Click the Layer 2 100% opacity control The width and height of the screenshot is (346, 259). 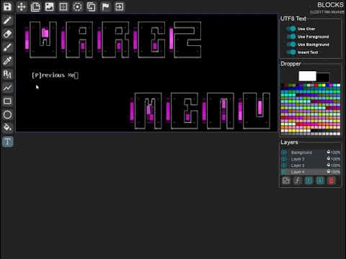333,159
